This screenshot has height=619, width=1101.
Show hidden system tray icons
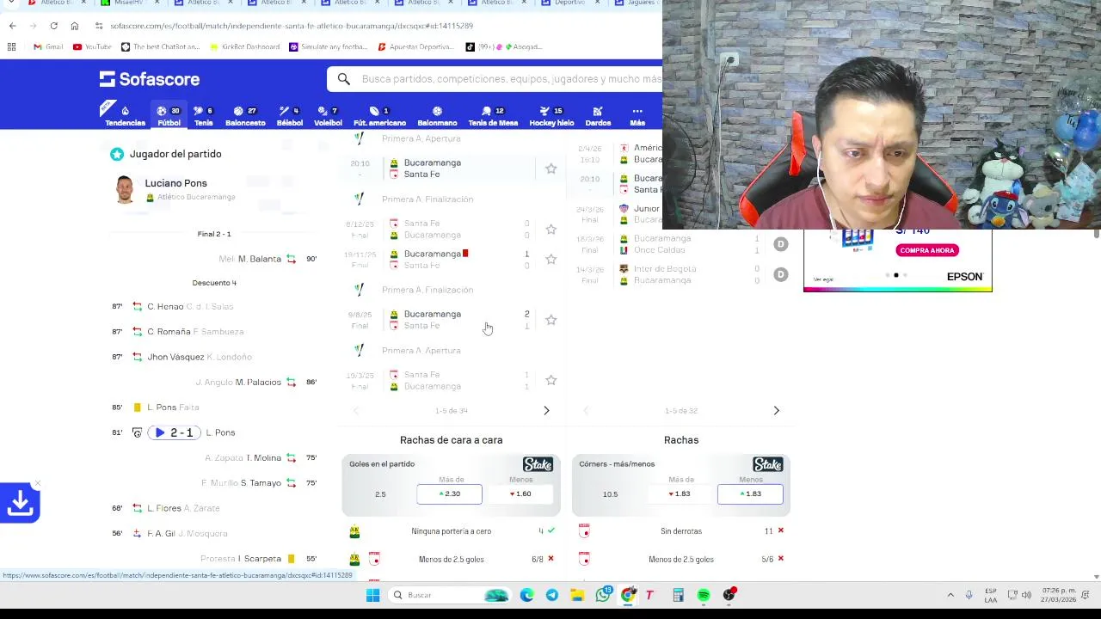(950, 595)
